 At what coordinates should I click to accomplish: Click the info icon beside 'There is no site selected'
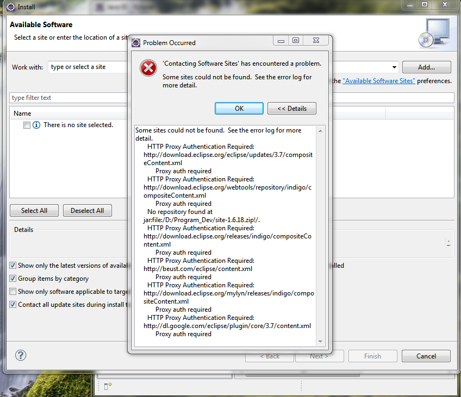point(36,125)
